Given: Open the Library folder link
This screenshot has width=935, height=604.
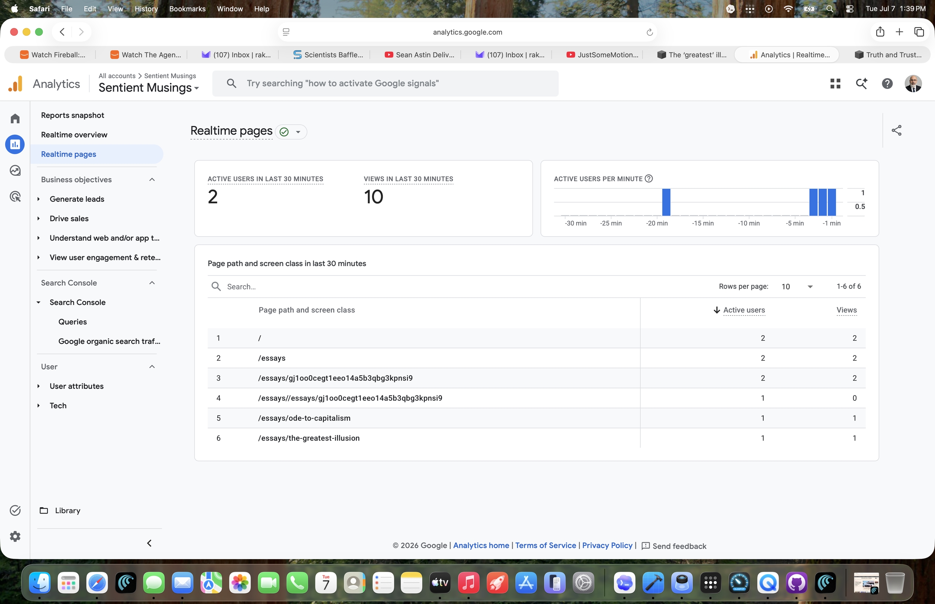Looking at the screenshot, I should click(x=60, y=510).
